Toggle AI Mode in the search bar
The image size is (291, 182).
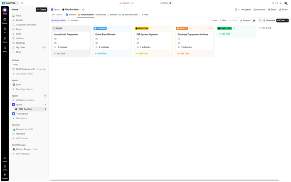[166, 3]
